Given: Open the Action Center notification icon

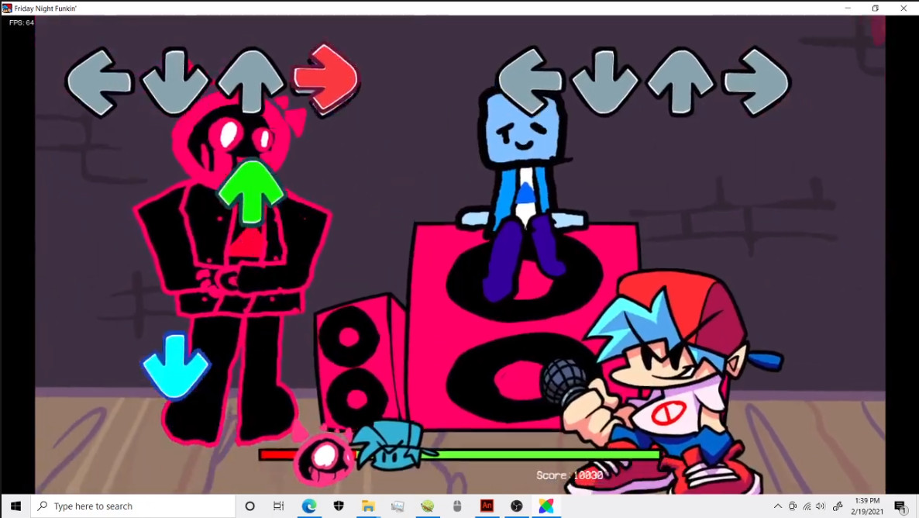Looking at the screenshot, I should (901, 506).
